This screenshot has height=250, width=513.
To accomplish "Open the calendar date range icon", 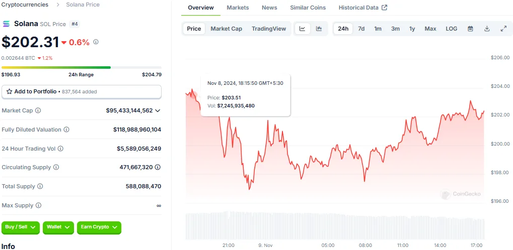I will pos(470,29).
